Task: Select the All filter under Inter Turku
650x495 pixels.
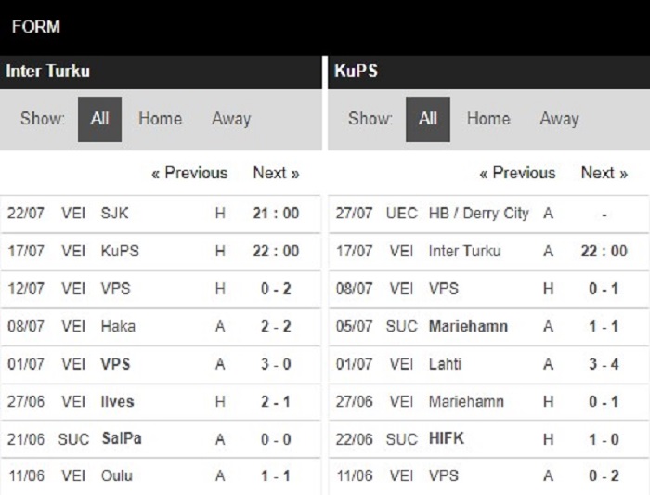Action: pyautogui.click(x=100, y=120)
